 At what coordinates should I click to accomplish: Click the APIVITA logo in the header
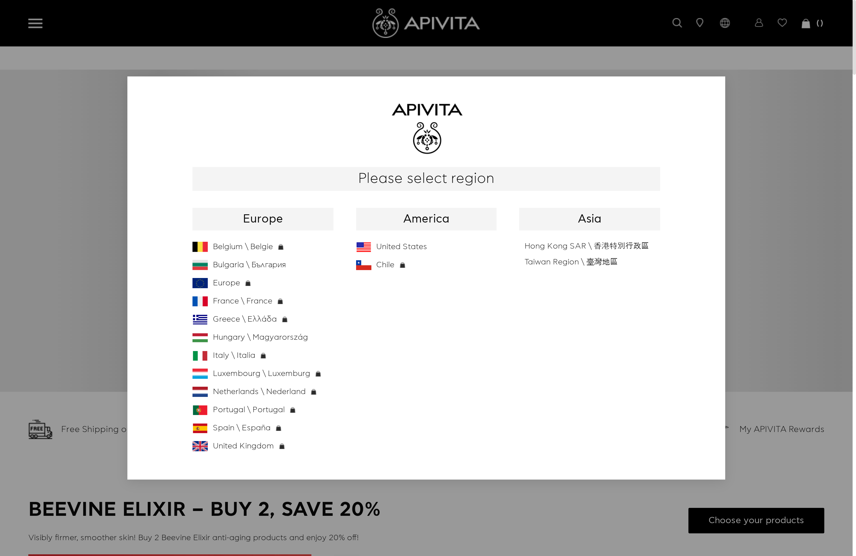coord(426,23)
